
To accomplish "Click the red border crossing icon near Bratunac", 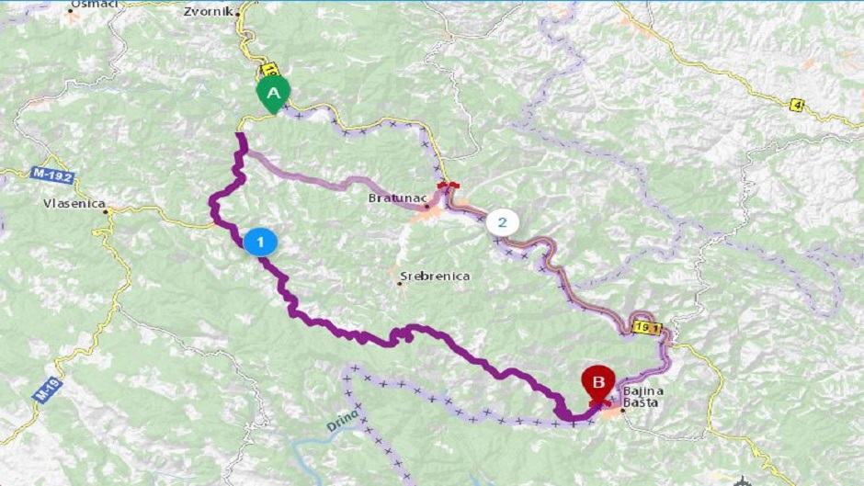I will pyautogui.click(x=447, y=186).
